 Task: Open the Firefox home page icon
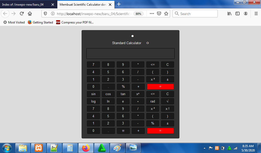30,14
